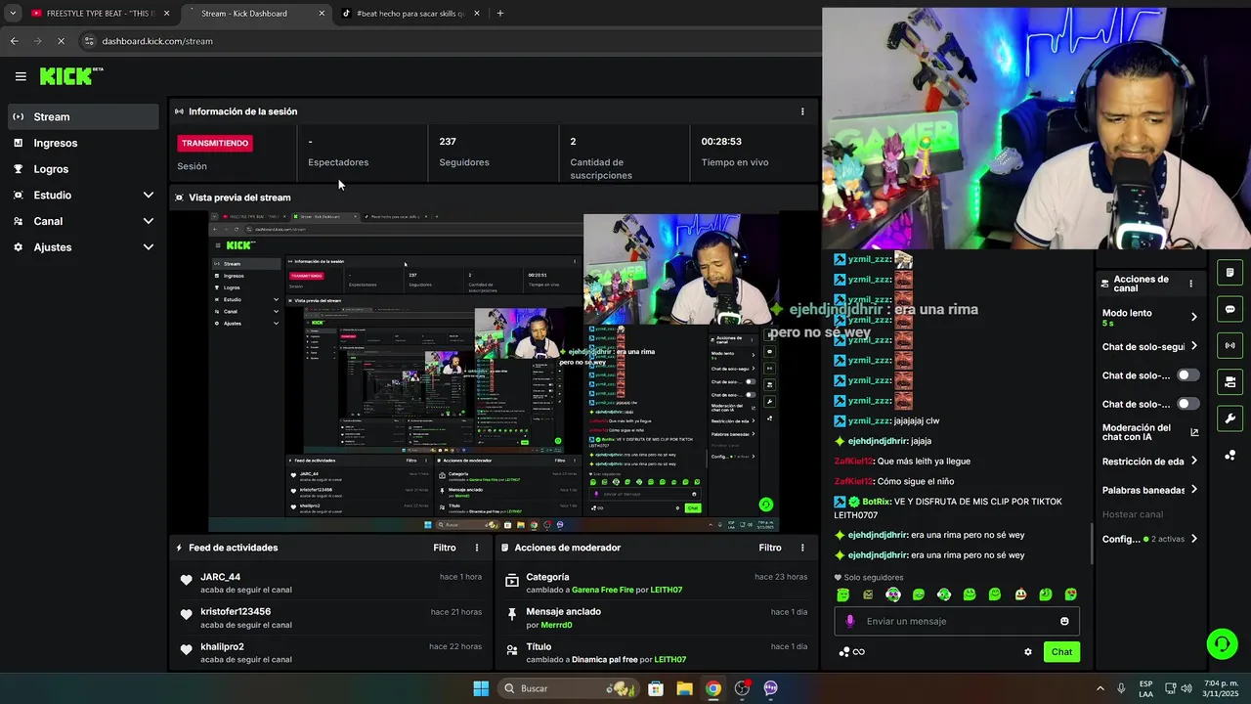Screen dimensions: 1251x704
Task: Switch to #beat hecho para sacar skills tab
Action: coord(410,14)
